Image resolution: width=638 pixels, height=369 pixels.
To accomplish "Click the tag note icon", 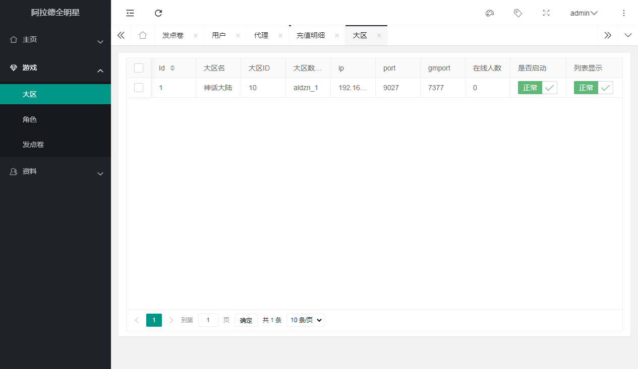I will (517, 13).
